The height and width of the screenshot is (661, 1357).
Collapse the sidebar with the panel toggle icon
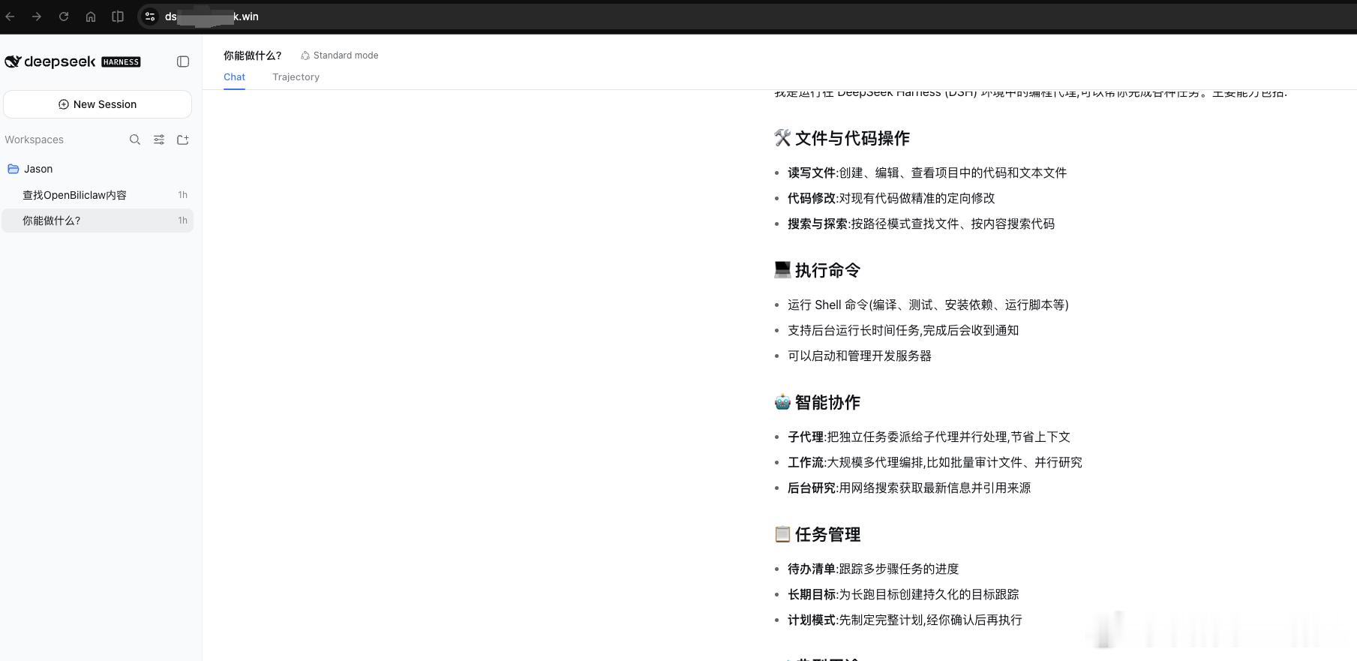pos(183,62)
